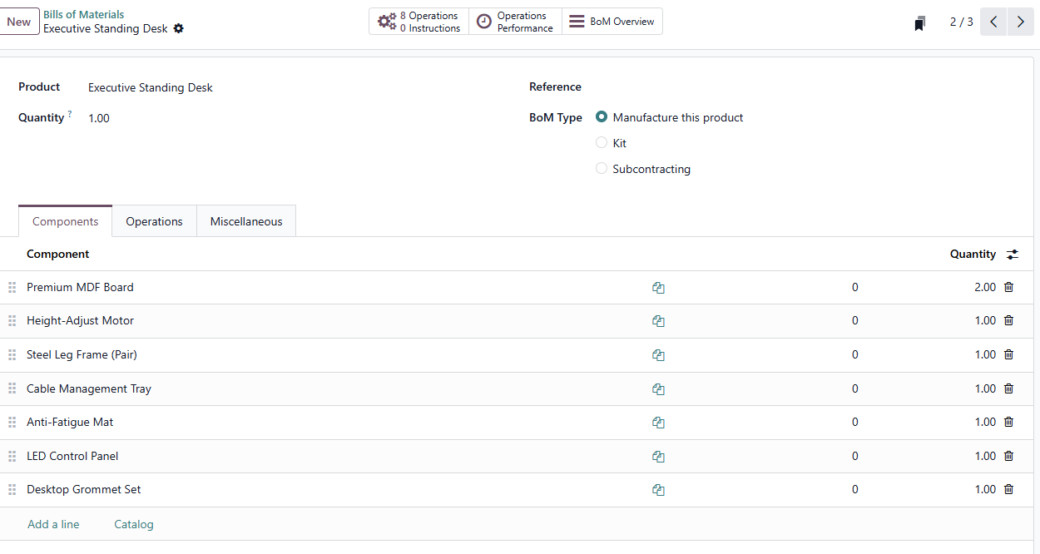Select the Manufacture this product radio option

pos(602,117)
